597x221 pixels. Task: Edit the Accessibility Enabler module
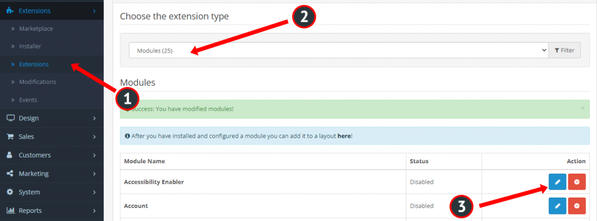[x=557, y=182]
